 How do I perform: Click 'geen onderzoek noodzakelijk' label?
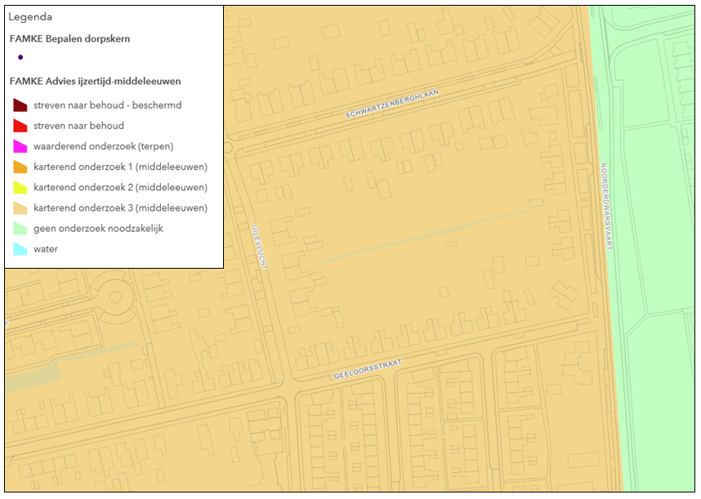coord(98,229)
